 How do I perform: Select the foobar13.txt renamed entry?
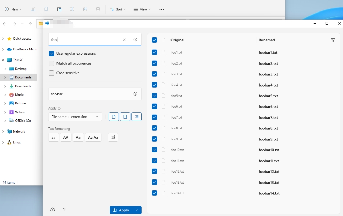(269, 182)
